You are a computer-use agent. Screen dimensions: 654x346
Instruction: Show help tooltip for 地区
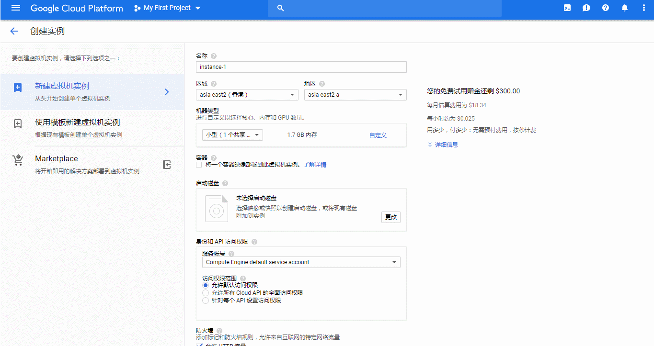pyautogui.click(x=322, y=84)
